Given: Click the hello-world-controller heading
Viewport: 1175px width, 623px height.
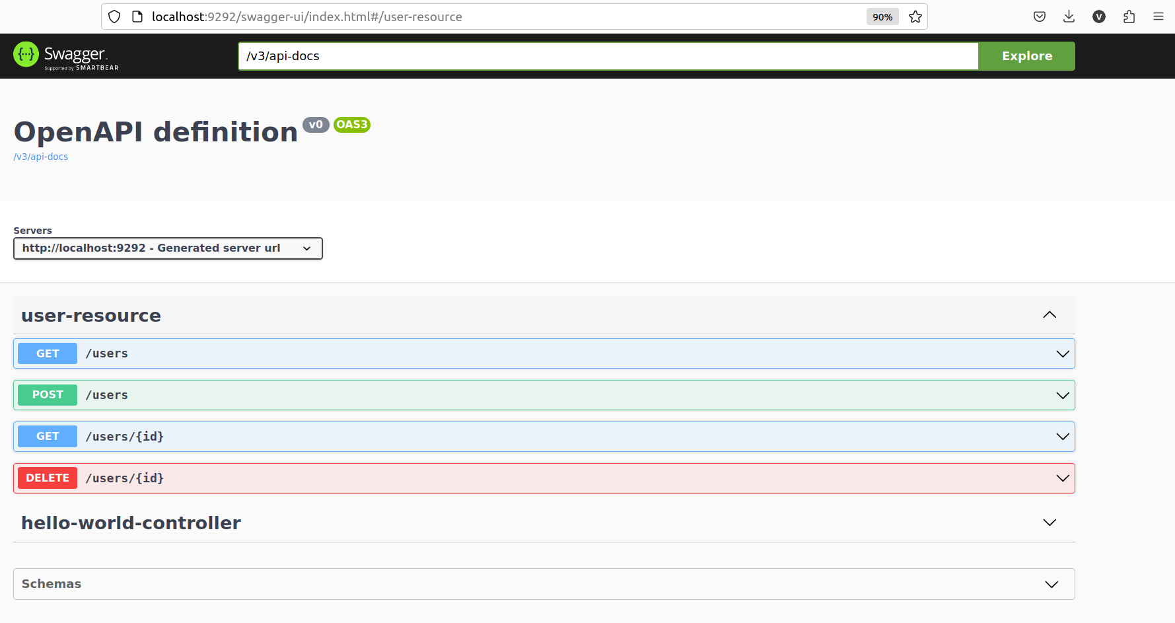Looking at the screenshot, I should [x=131, y=523].
